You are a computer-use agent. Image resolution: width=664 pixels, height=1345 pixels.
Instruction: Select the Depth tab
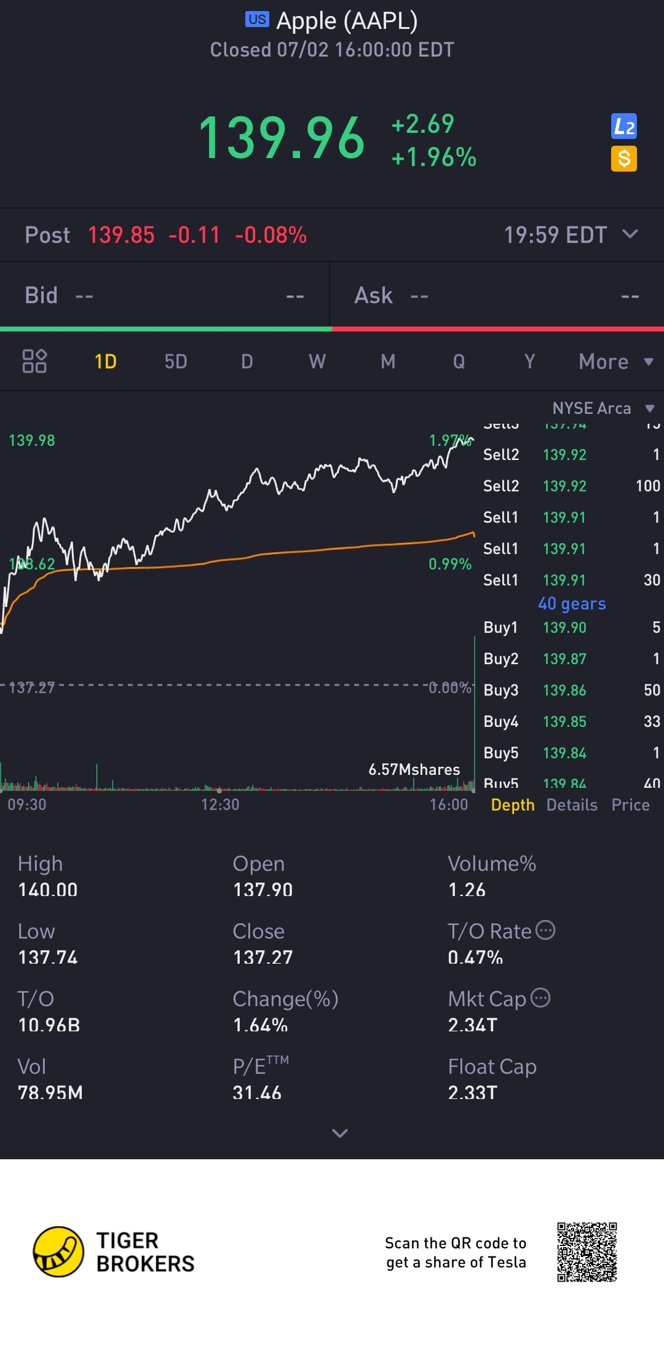click(x=513, y=805)
